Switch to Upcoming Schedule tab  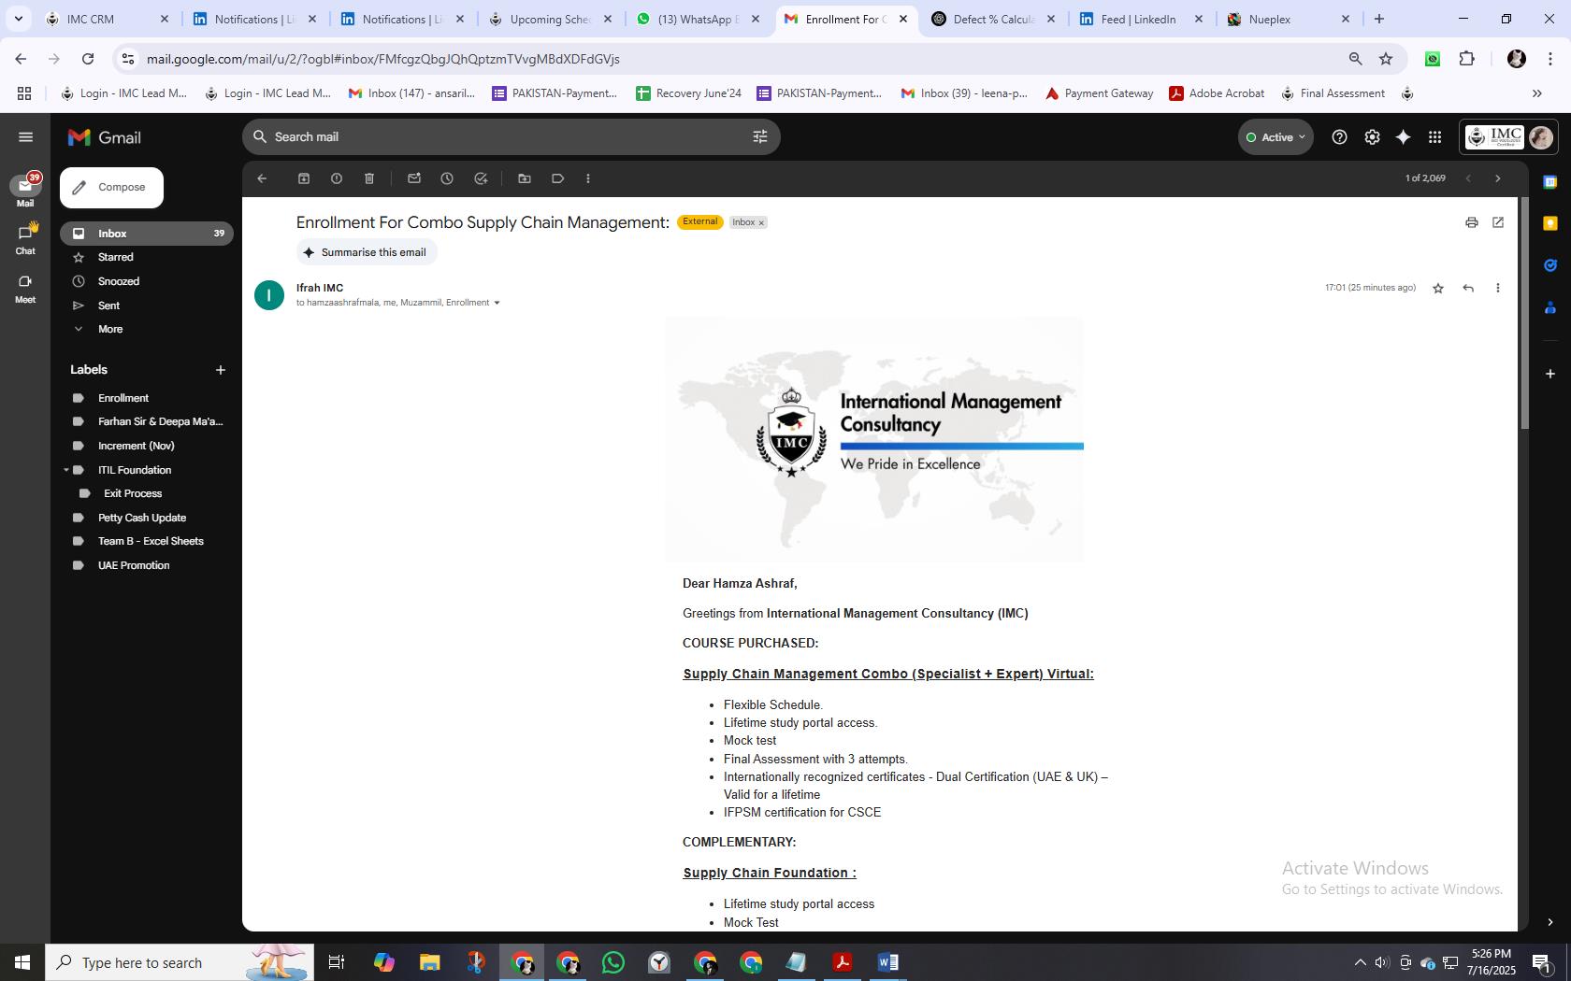pyautogui.click(x=551, y=19)
